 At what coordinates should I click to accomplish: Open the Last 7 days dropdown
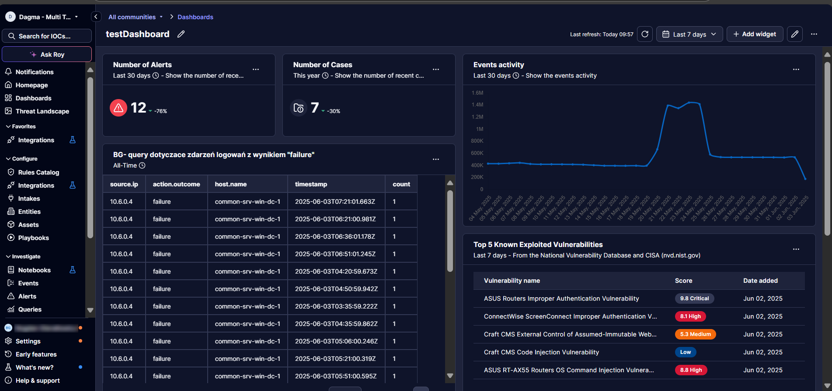689,34
